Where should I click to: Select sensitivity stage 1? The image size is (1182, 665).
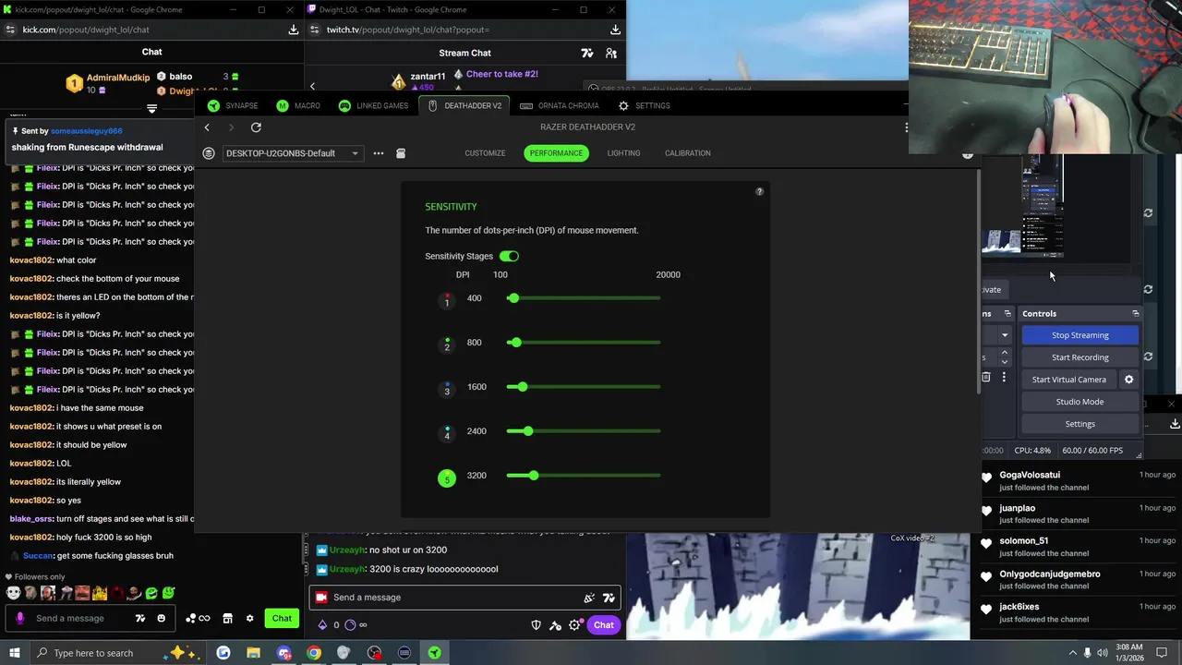(x=447, y=299)
